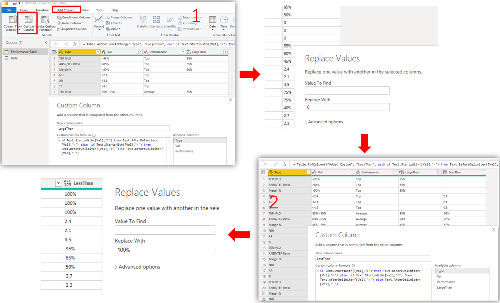
Task: Select Val in LargeThan dialog available columns
Action: (178, 146)
